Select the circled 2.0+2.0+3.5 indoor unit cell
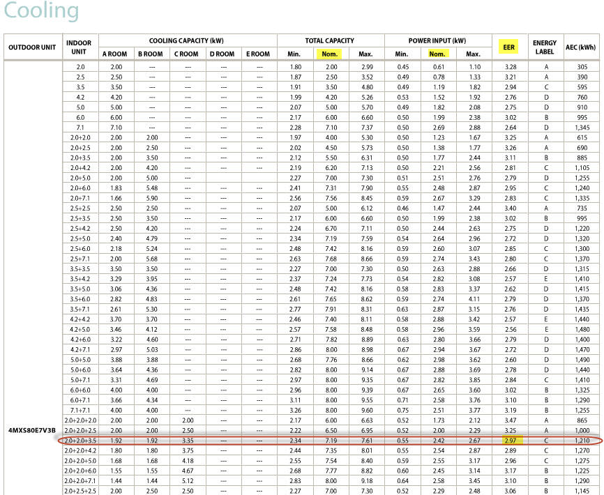This screenshot has height=495, width=604. coord(80,441)
